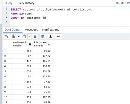Click the Copy icon in results toolbar
130x104 pixels.
tap(13, 36)
